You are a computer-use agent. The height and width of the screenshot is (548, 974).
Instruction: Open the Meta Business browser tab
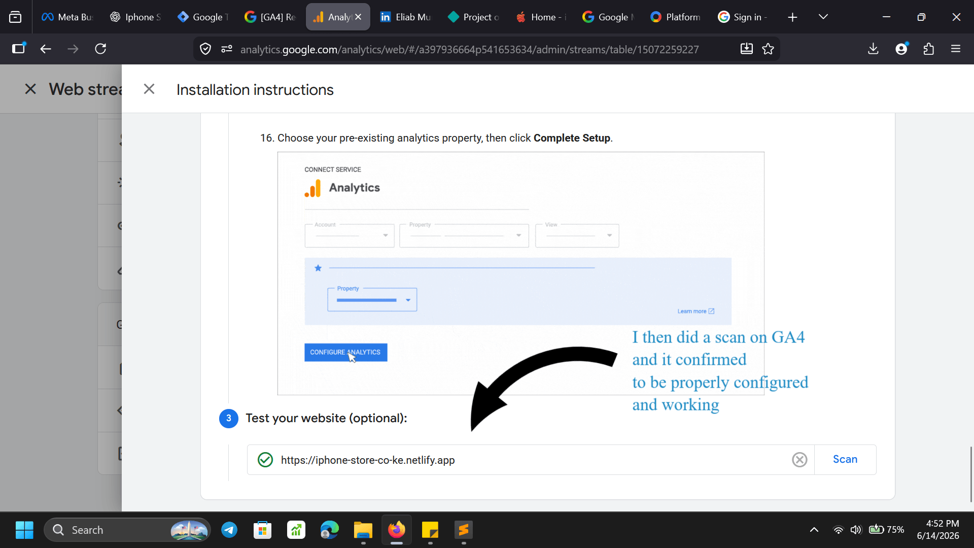click(x=67, y=17)
